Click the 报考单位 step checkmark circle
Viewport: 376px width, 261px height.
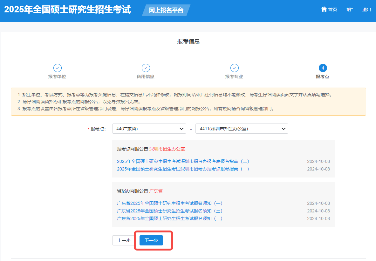pyautogui.click(x=57, y=68)
